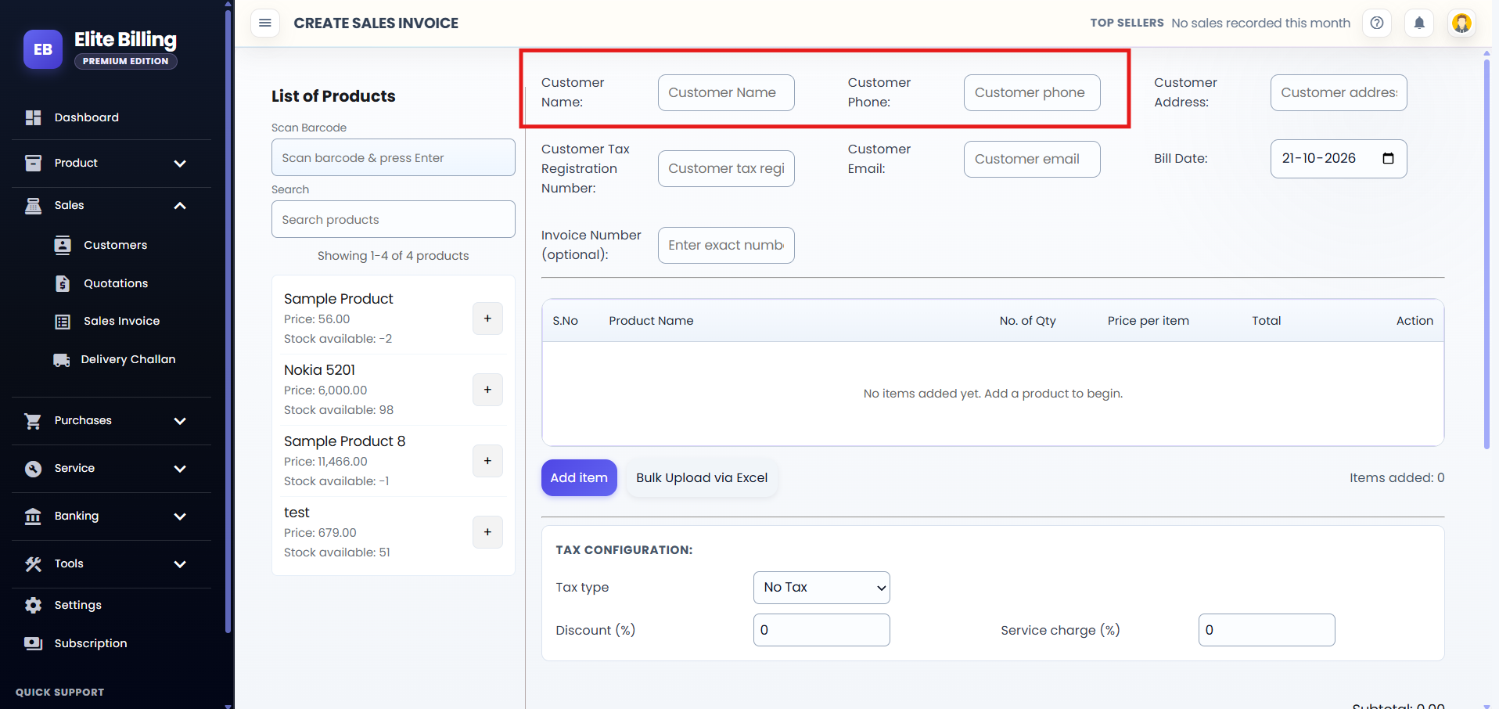Viewport: 1499px width, 709px height.
Task: Toggle the hamburger menu button
Action: [265, 23]
